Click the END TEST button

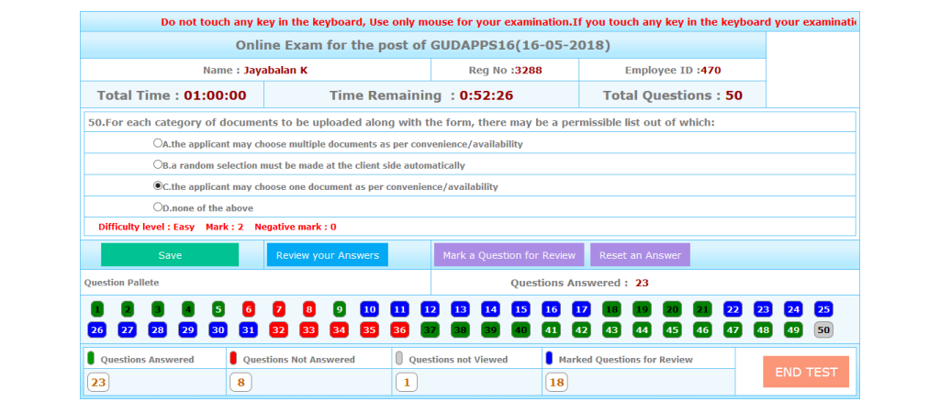click(x=806, y=372)
